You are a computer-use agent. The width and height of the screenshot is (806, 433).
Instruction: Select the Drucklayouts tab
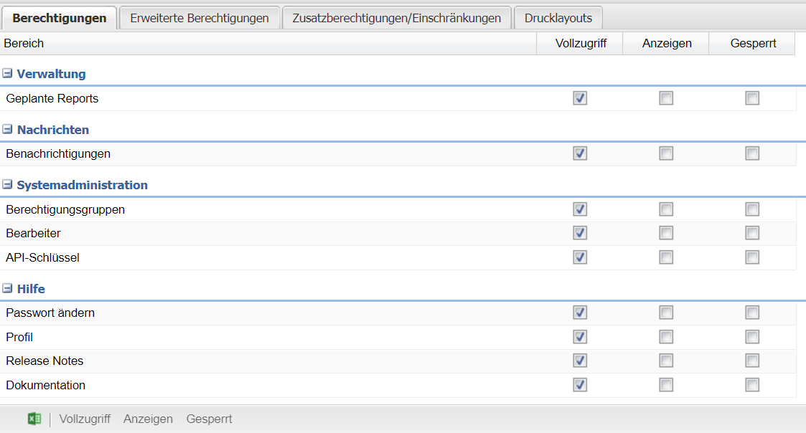click(558, 18)
